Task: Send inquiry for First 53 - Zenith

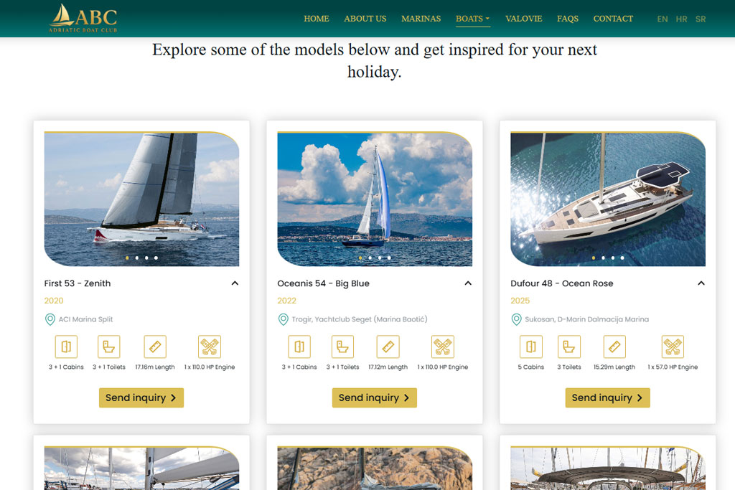Action: 141,397
